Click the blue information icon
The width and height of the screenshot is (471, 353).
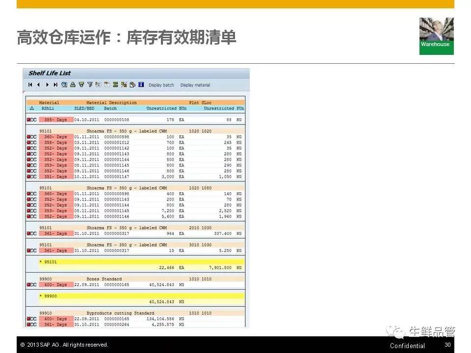(x=141, y=85)
